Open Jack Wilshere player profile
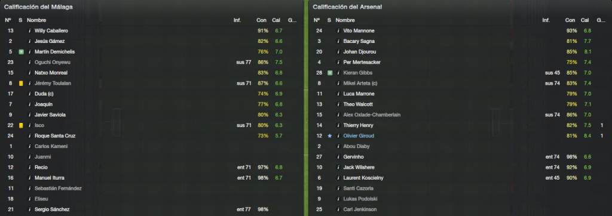This screenshot has width=612, height=216. tap(359, 168)
